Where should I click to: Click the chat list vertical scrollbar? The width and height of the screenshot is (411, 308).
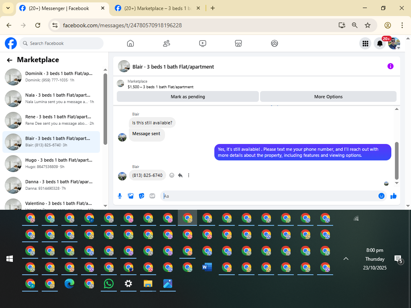106,109
